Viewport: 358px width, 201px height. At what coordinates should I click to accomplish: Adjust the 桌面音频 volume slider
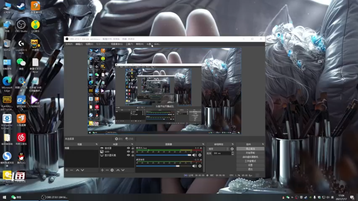(163, 166)
